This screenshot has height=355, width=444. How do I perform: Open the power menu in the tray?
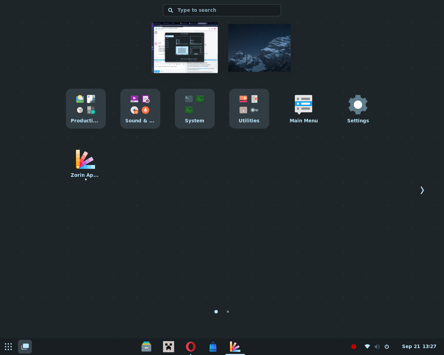[x=387, y=347]
